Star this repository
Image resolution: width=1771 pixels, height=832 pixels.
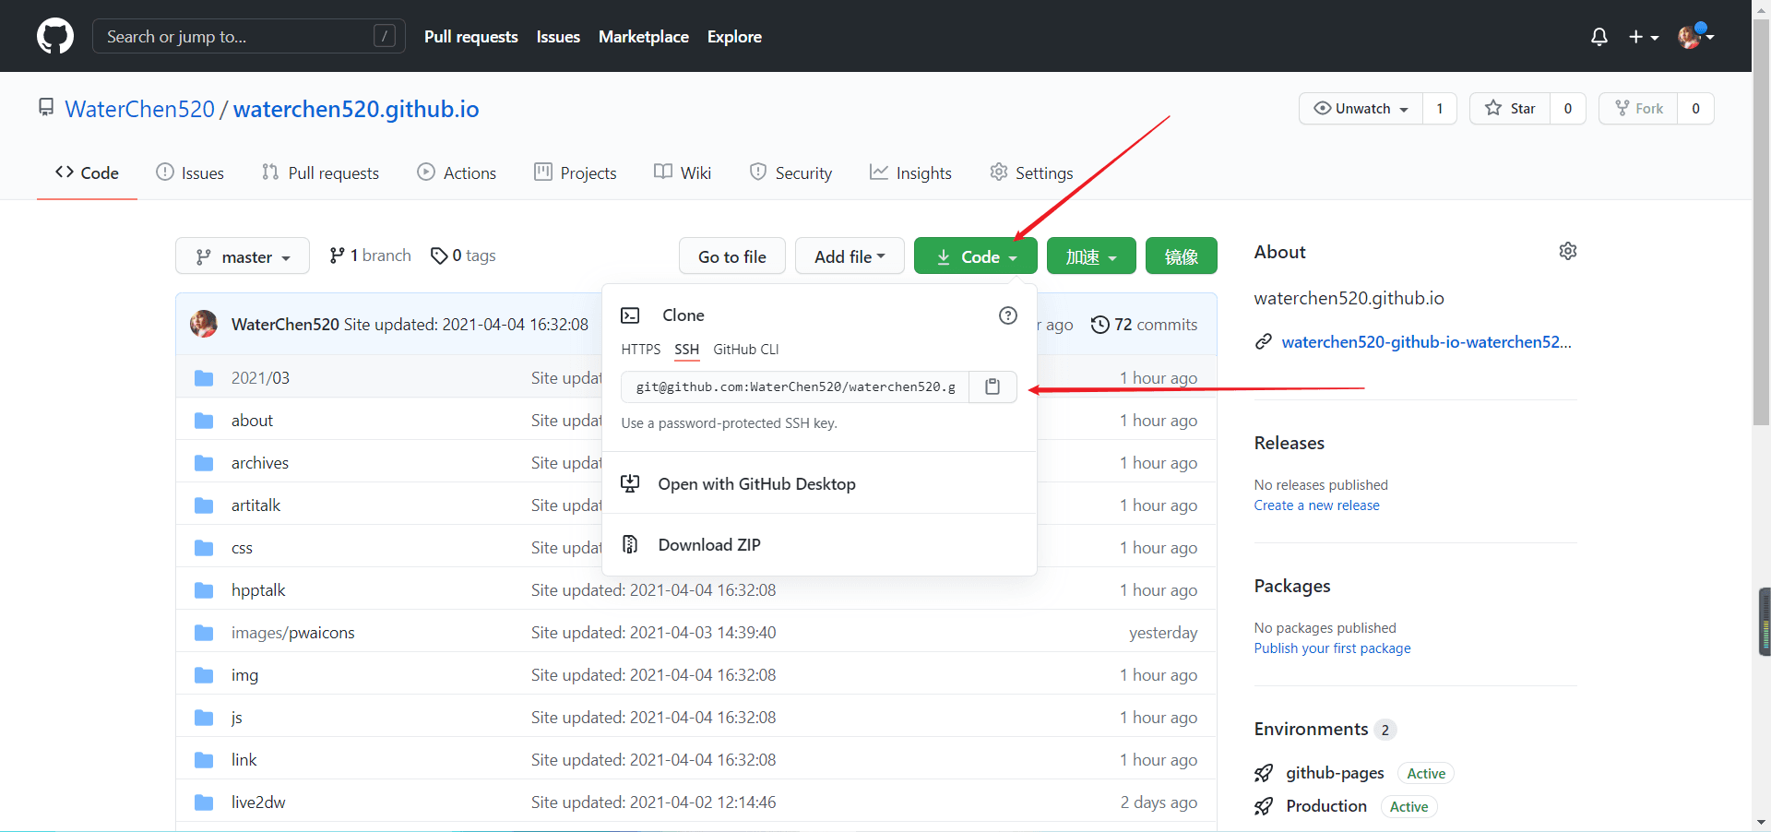[1510, 109]
